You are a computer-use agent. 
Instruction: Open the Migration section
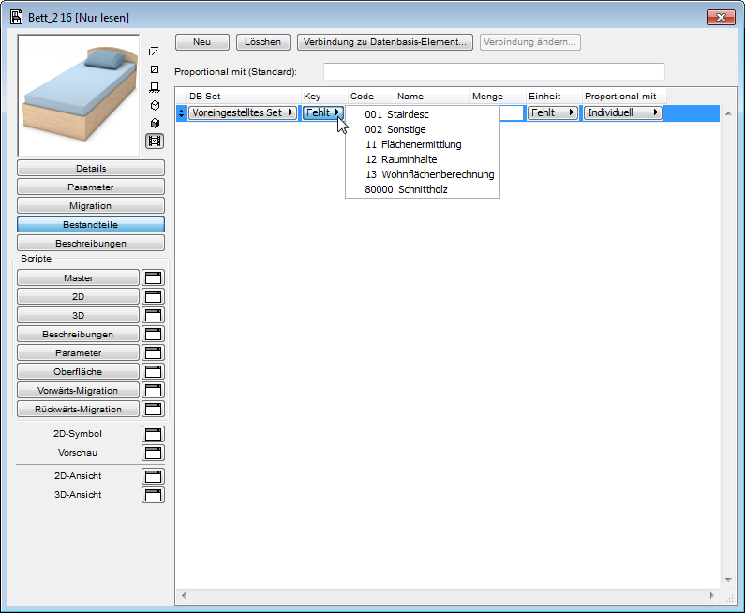tap(91, 206)
